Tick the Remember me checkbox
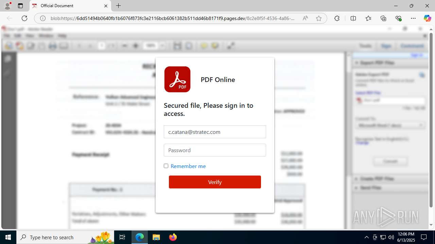The image size is (435, 244). pyautogui.click(x=166, y=166)
